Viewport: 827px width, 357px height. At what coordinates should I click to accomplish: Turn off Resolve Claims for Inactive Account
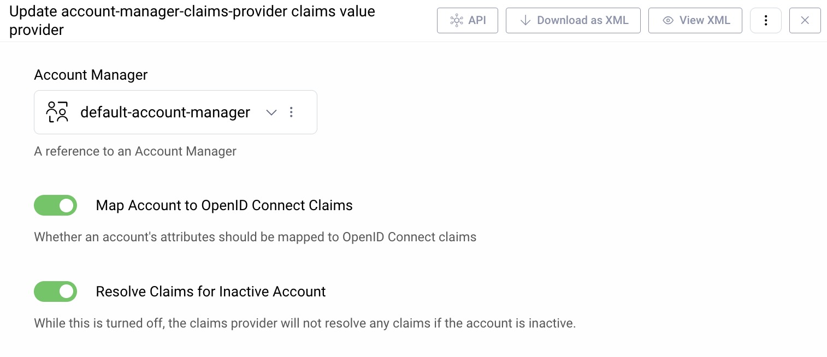point(55,291)
